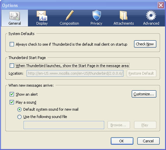Image resolution: width=166 pixels, height=150 pixels.
Task: Open the Privacy shield icon
Action: click(x=96, y=15)
